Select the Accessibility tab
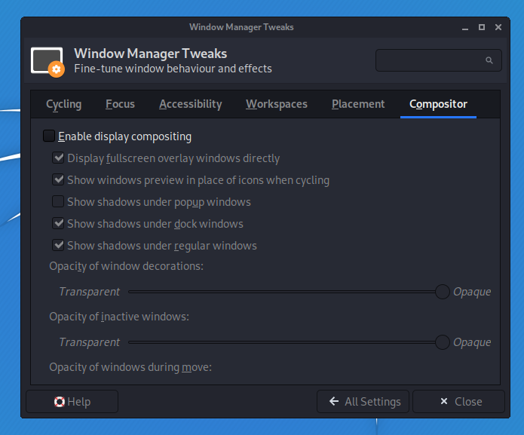The width and height of the screenshot is (524, 435). coord(191,104)
